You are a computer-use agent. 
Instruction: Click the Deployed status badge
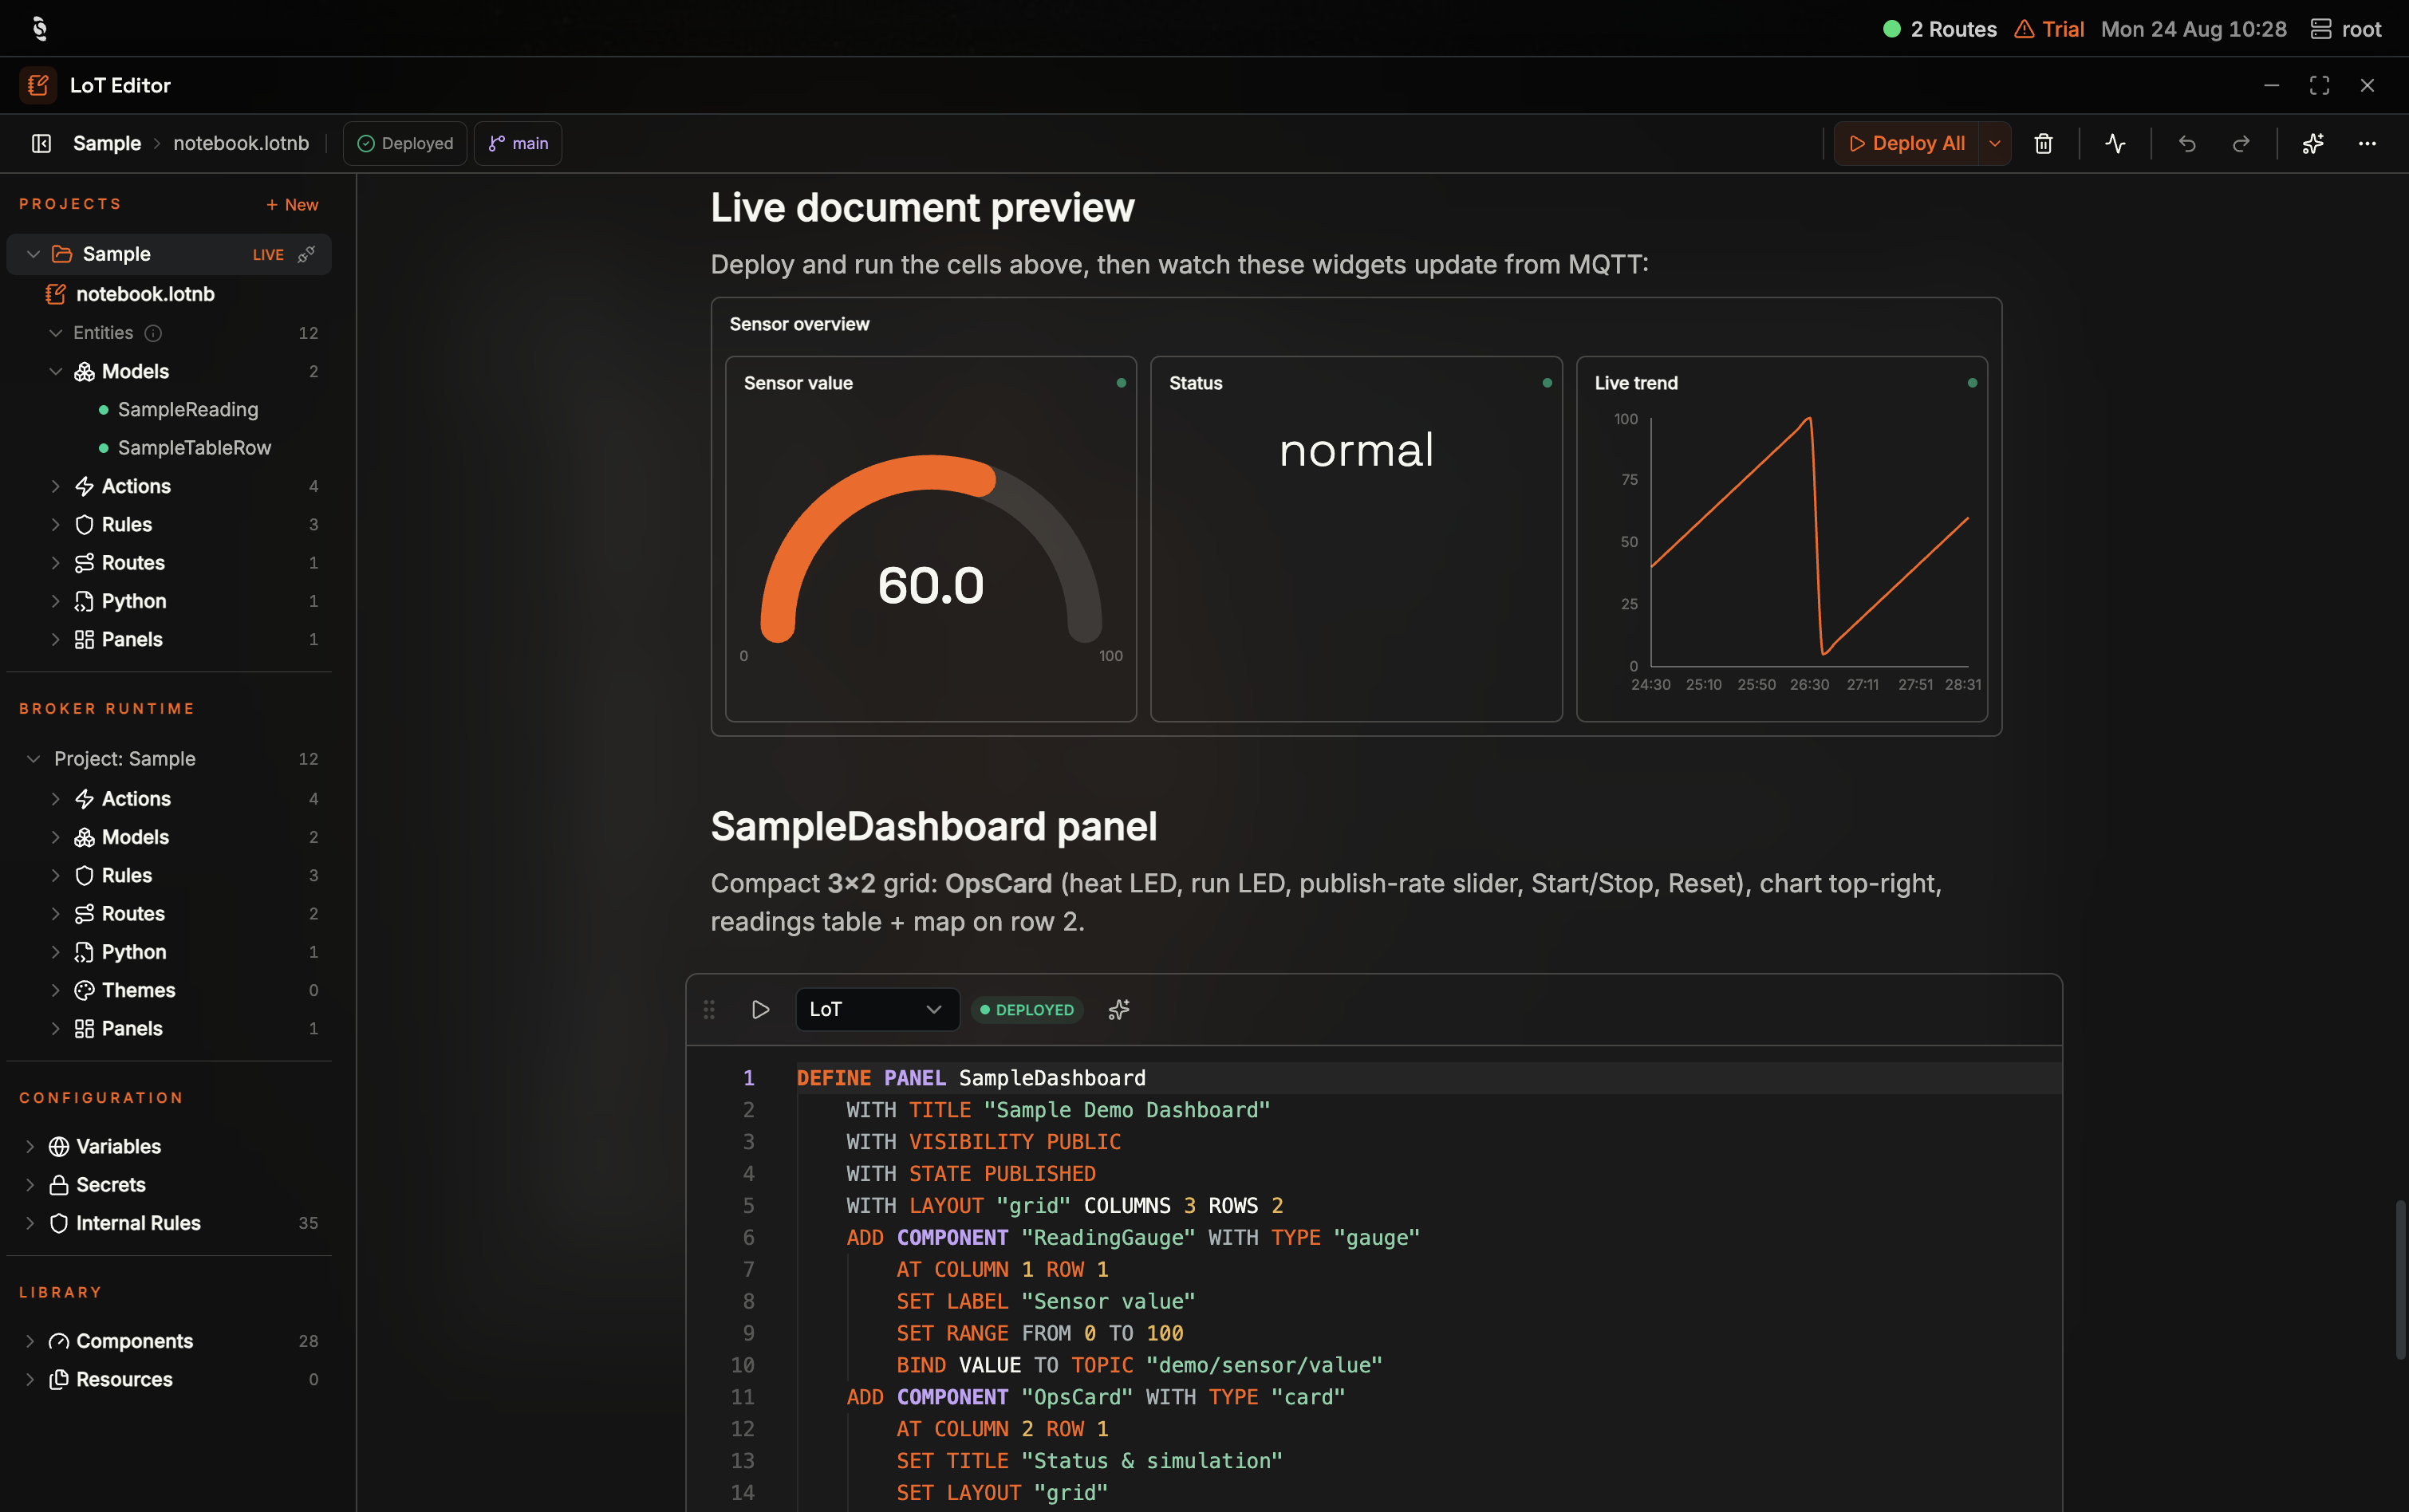click(x=405, y=143)
